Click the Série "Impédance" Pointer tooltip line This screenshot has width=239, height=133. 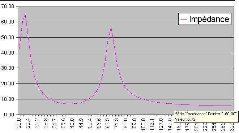click(x=206, y=114)
